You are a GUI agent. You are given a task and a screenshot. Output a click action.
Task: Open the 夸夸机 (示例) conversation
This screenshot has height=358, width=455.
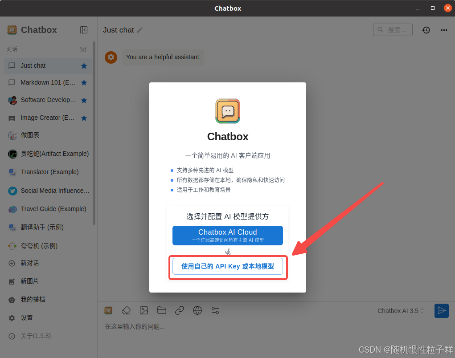48,246
